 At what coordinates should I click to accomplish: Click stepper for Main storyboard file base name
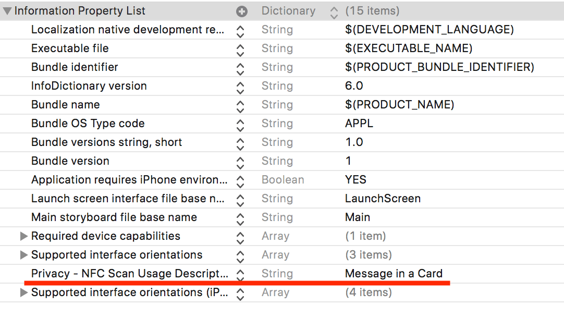coord(240,218)
